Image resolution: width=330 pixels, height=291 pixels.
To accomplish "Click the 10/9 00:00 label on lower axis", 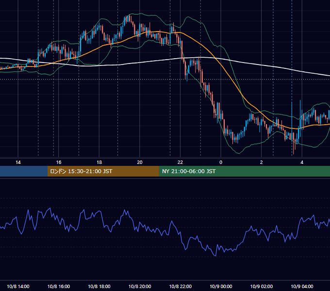I will 221,286.
